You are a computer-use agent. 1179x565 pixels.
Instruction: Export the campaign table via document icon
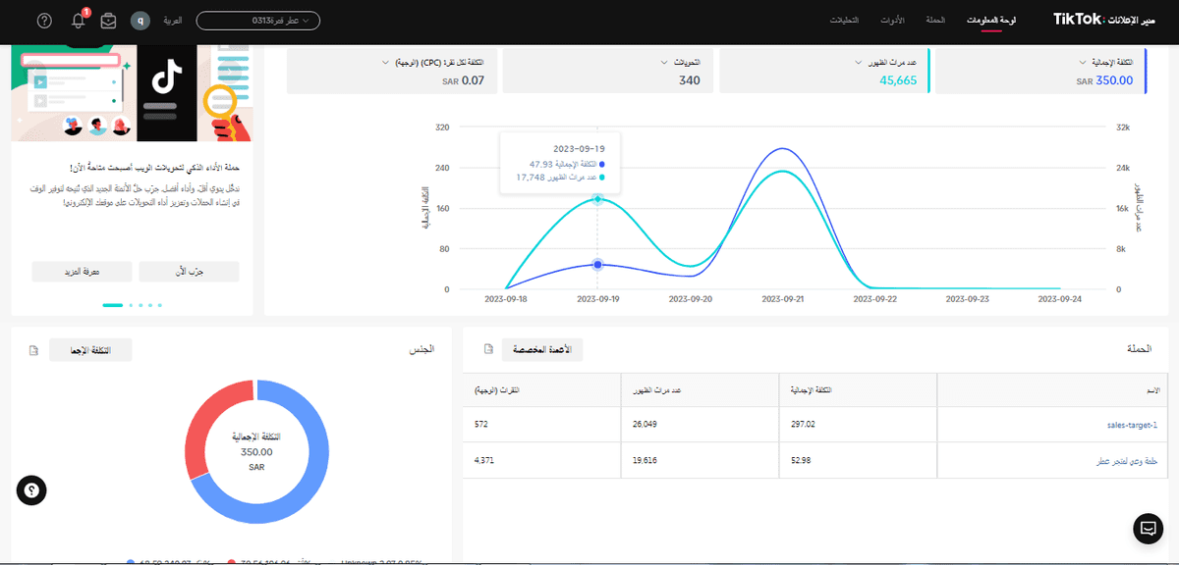coord(488,349)
